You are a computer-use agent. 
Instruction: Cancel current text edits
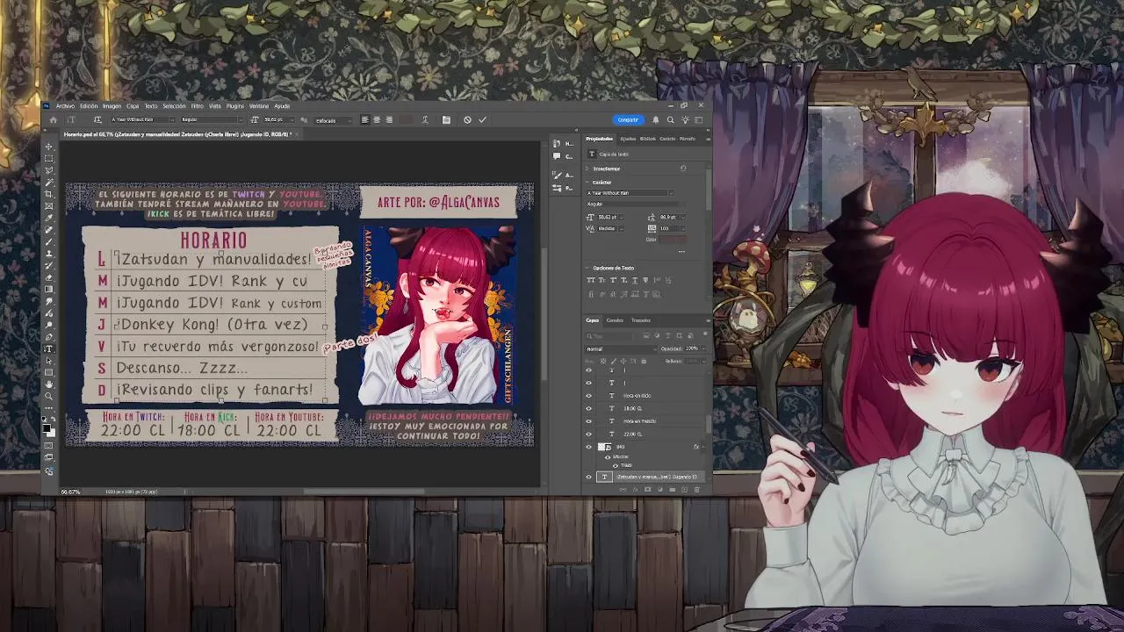point(467,119)
